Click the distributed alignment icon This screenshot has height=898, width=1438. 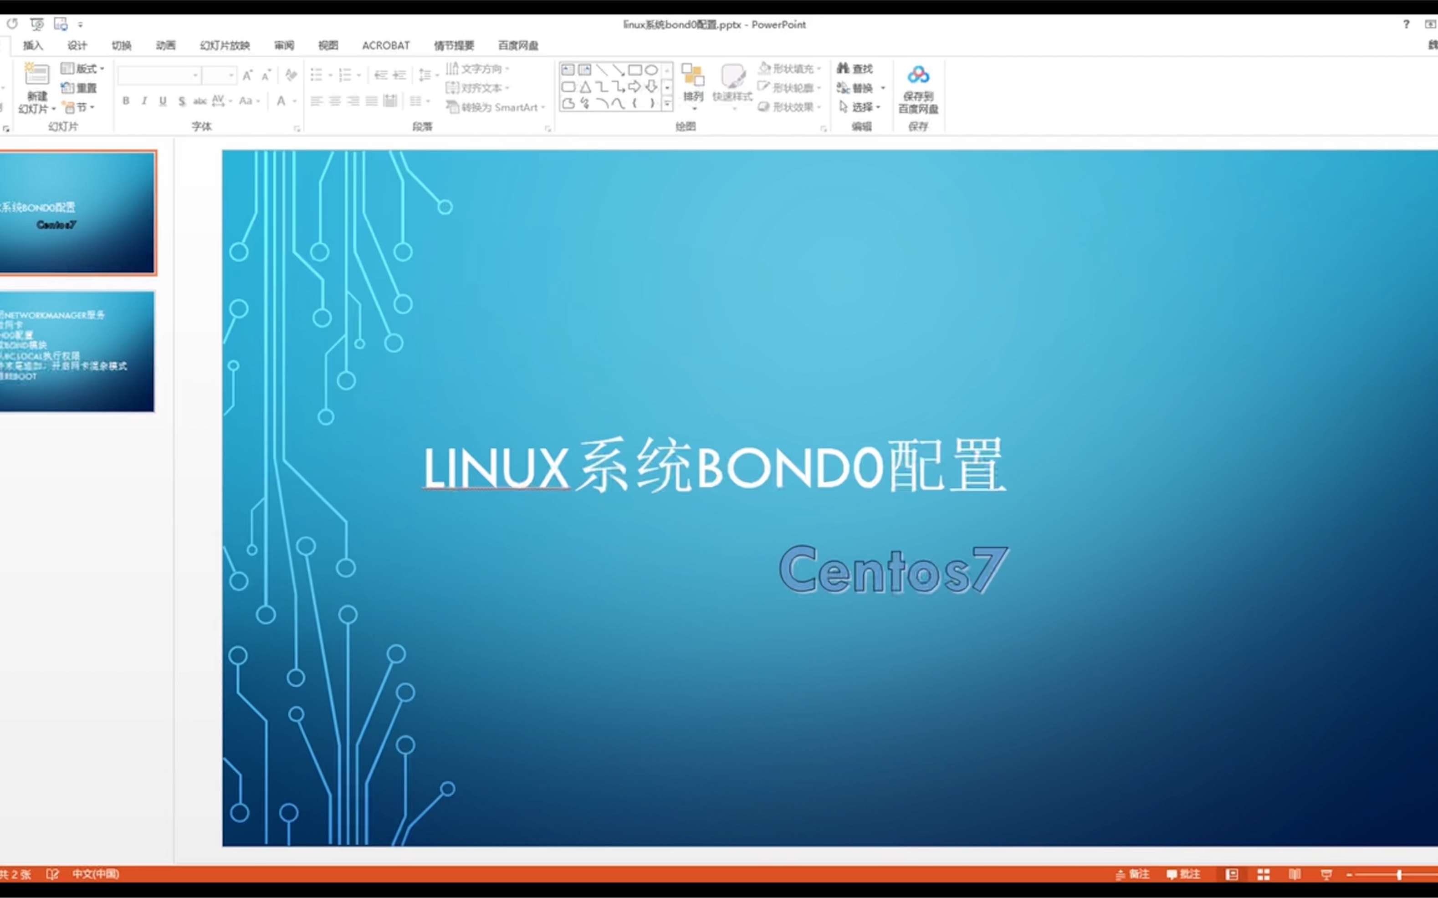[x=390, y=101]
